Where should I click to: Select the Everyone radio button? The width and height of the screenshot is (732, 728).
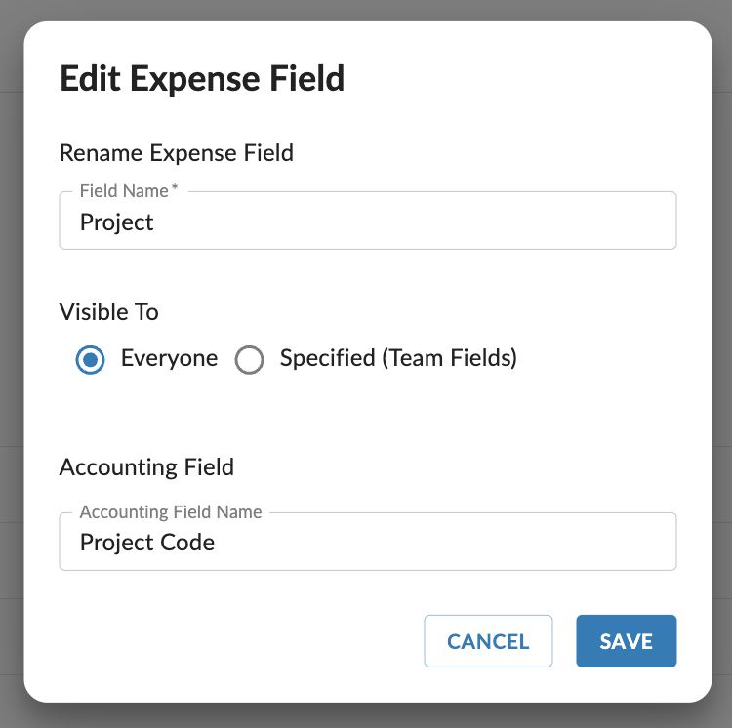90,360
